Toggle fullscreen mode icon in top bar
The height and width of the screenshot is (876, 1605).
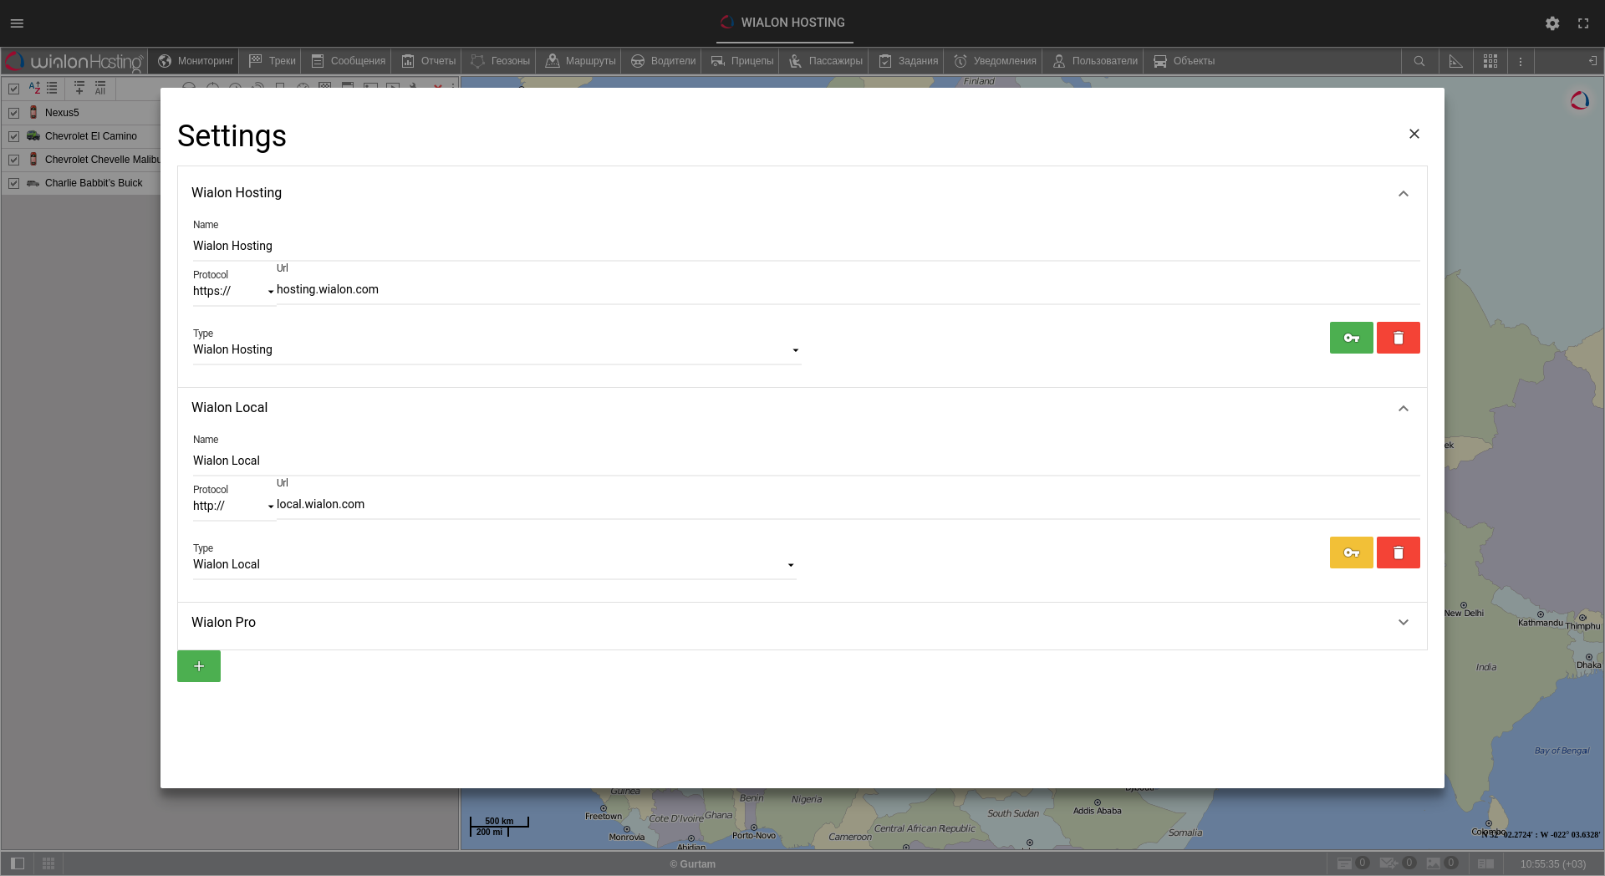point(1583,23)
